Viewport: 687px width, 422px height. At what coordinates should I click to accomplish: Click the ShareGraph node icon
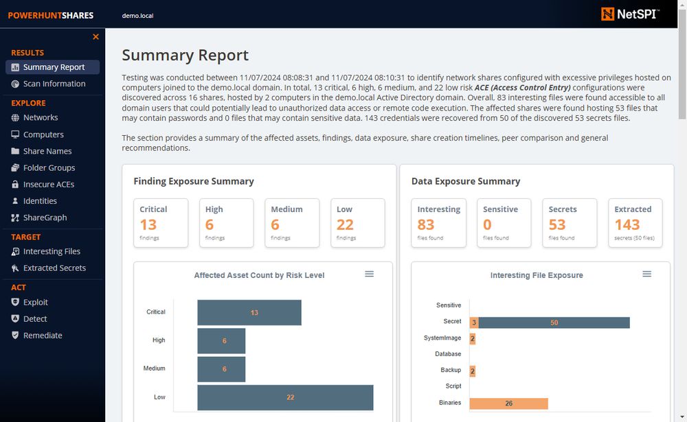click(15, 218)
